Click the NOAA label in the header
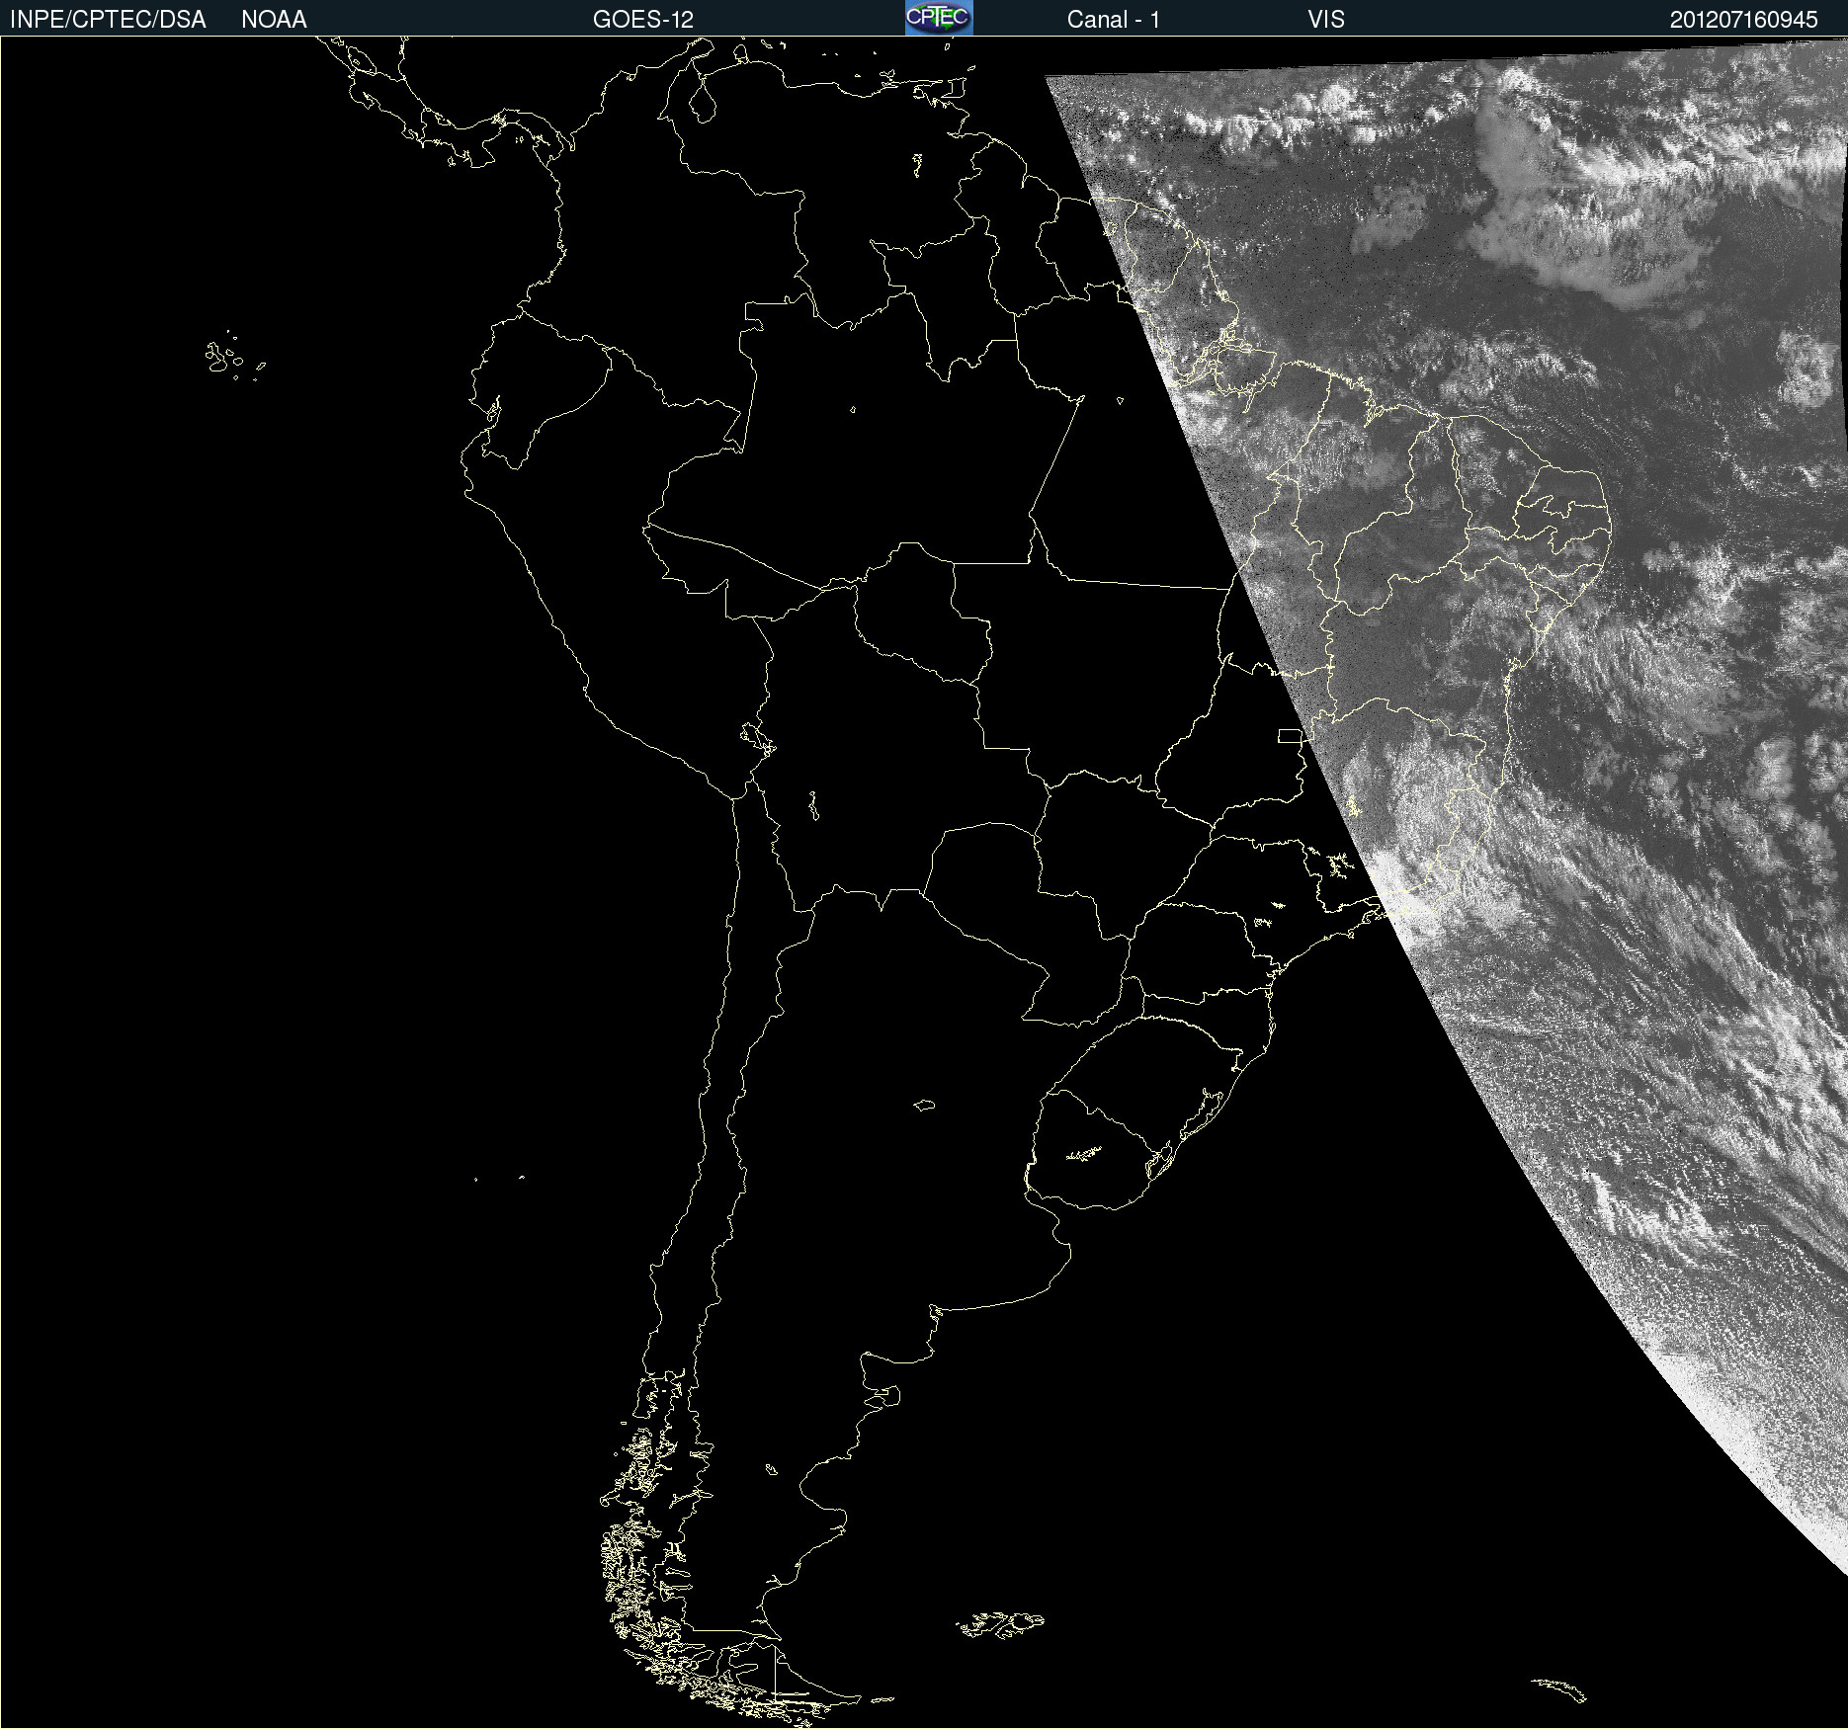1848x1729 pixels. click(x=274, y=20)
